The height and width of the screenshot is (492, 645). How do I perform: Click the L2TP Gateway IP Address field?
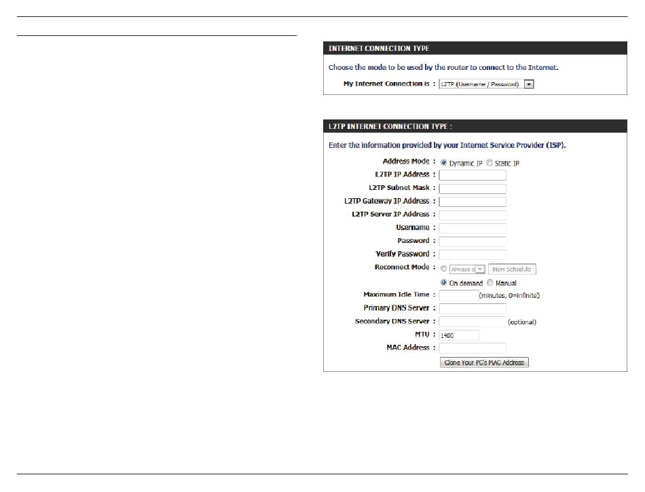[x=473, y=202]
